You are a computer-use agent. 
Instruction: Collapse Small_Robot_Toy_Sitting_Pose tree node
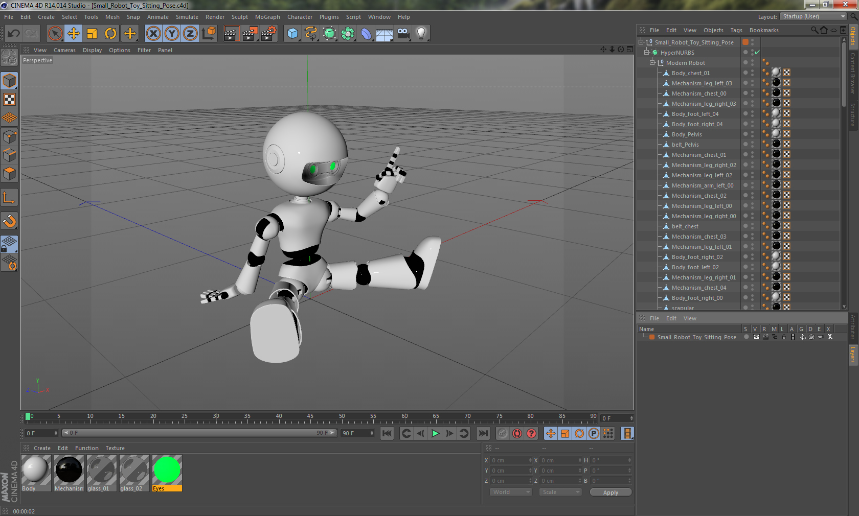pos(641,42)
